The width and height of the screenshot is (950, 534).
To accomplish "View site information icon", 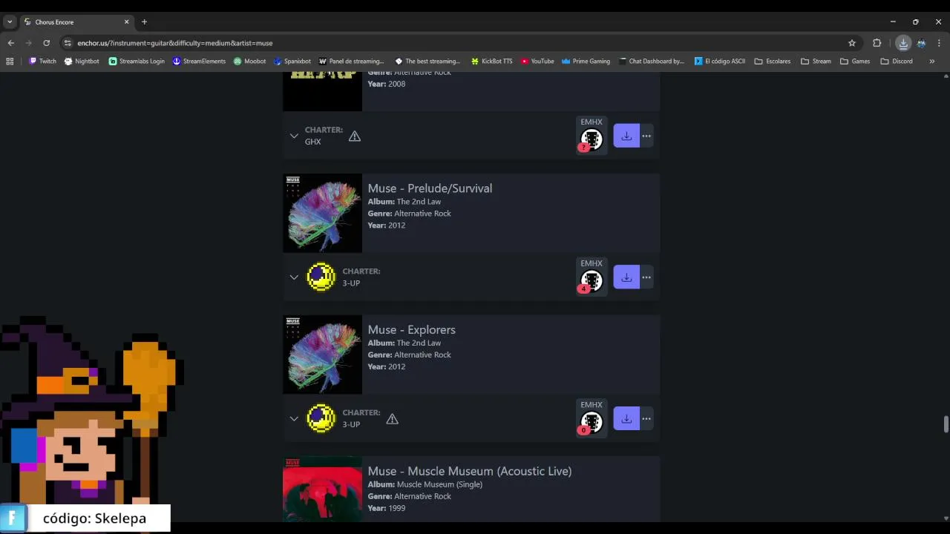I will click(68, 43).
